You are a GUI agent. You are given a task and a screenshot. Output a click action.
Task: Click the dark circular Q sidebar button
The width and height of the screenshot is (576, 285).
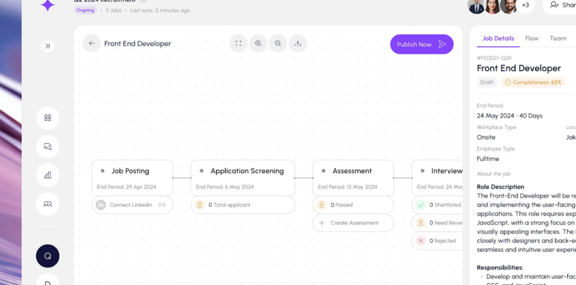click(x=48, y=256)
